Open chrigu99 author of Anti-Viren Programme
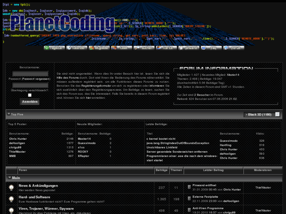Viewport: 286px width, 214px height. tap(229, 212)
